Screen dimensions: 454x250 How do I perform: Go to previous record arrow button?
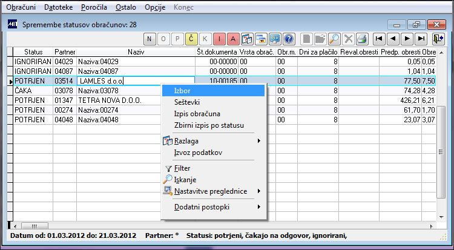pyautogui.click(x=393, y=39)
